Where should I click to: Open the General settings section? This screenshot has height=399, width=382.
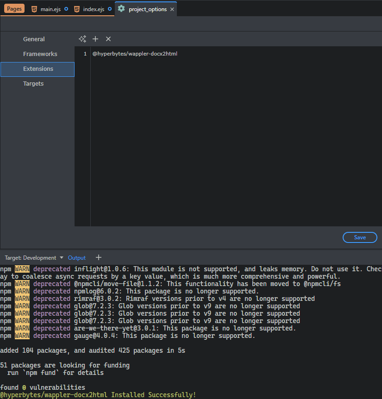(34, 39)
